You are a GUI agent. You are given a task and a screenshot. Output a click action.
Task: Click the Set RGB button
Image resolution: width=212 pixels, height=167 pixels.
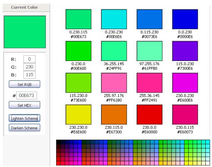25,84
